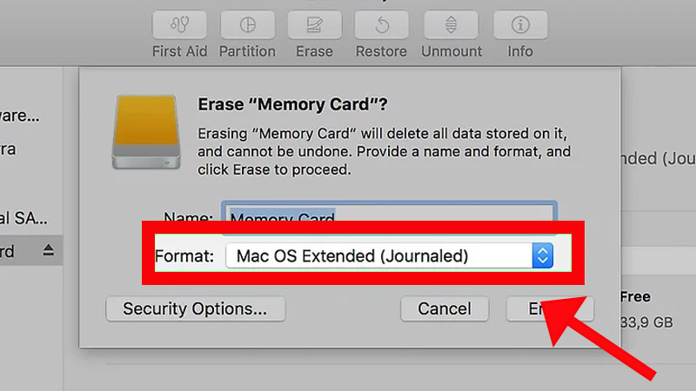Click the Restore arrow icon
Image resolution: width=696 pixels, height=391 pixels.
382,23
